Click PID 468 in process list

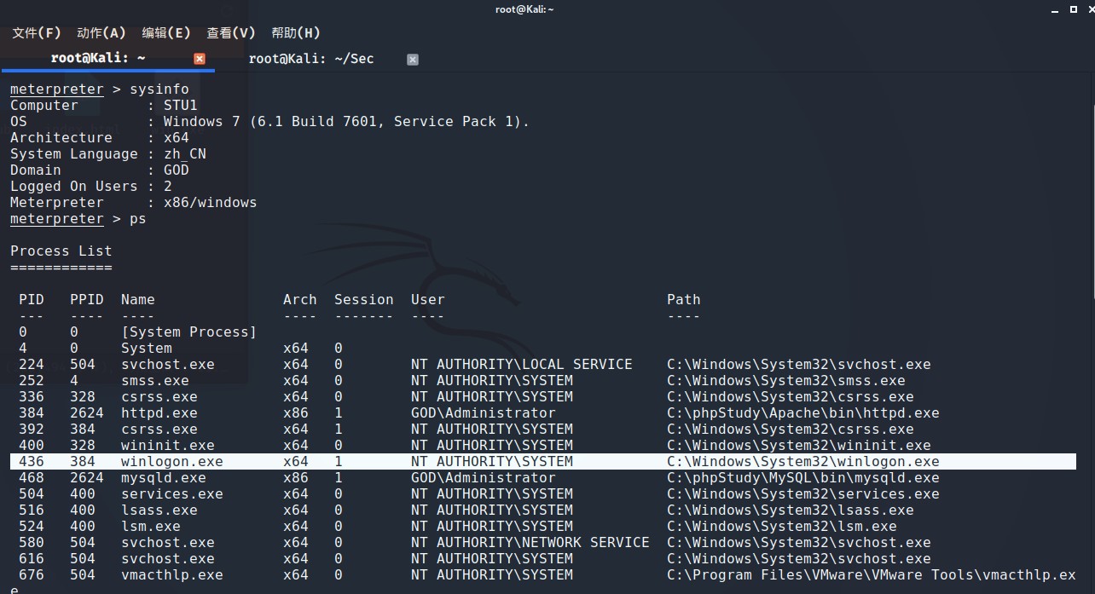point(32,478)
